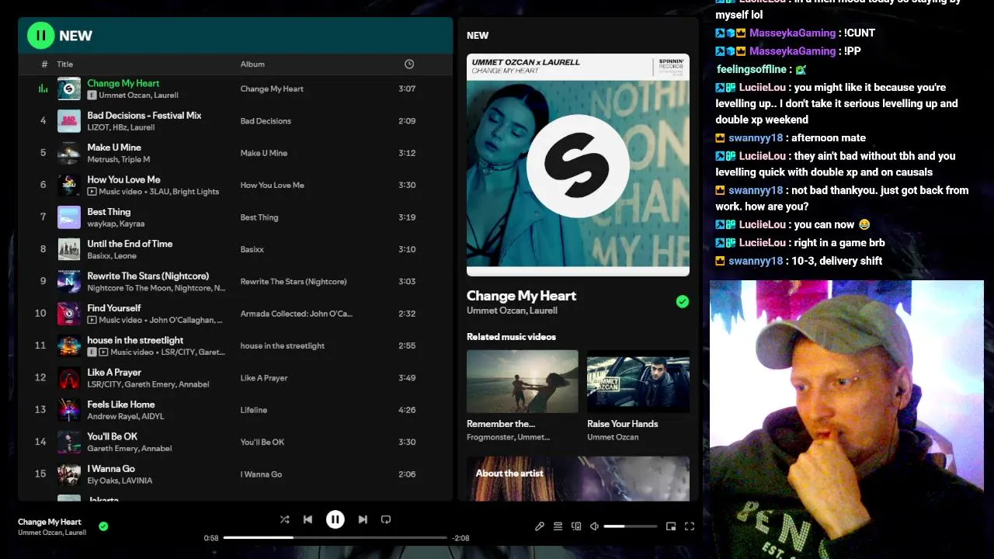Open the play queue

point(558,526)
